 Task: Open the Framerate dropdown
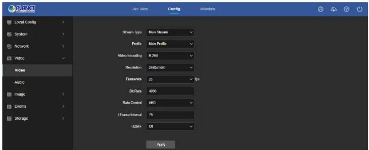[x=170, y=79]
